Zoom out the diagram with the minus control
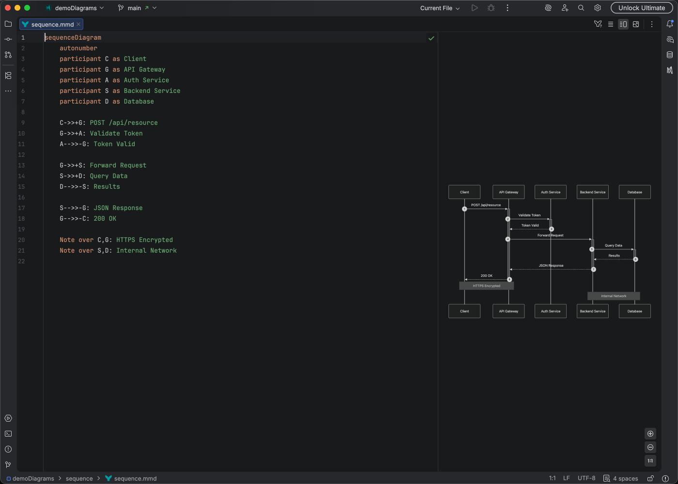 pos(650,447)
